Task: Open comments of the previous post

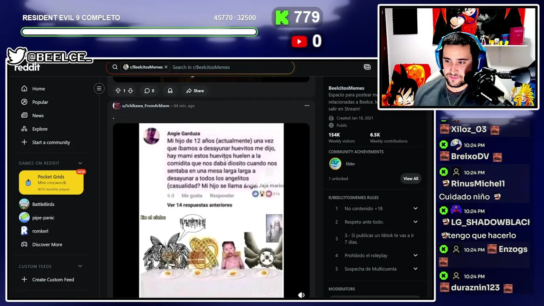Action: click(149, 91)
